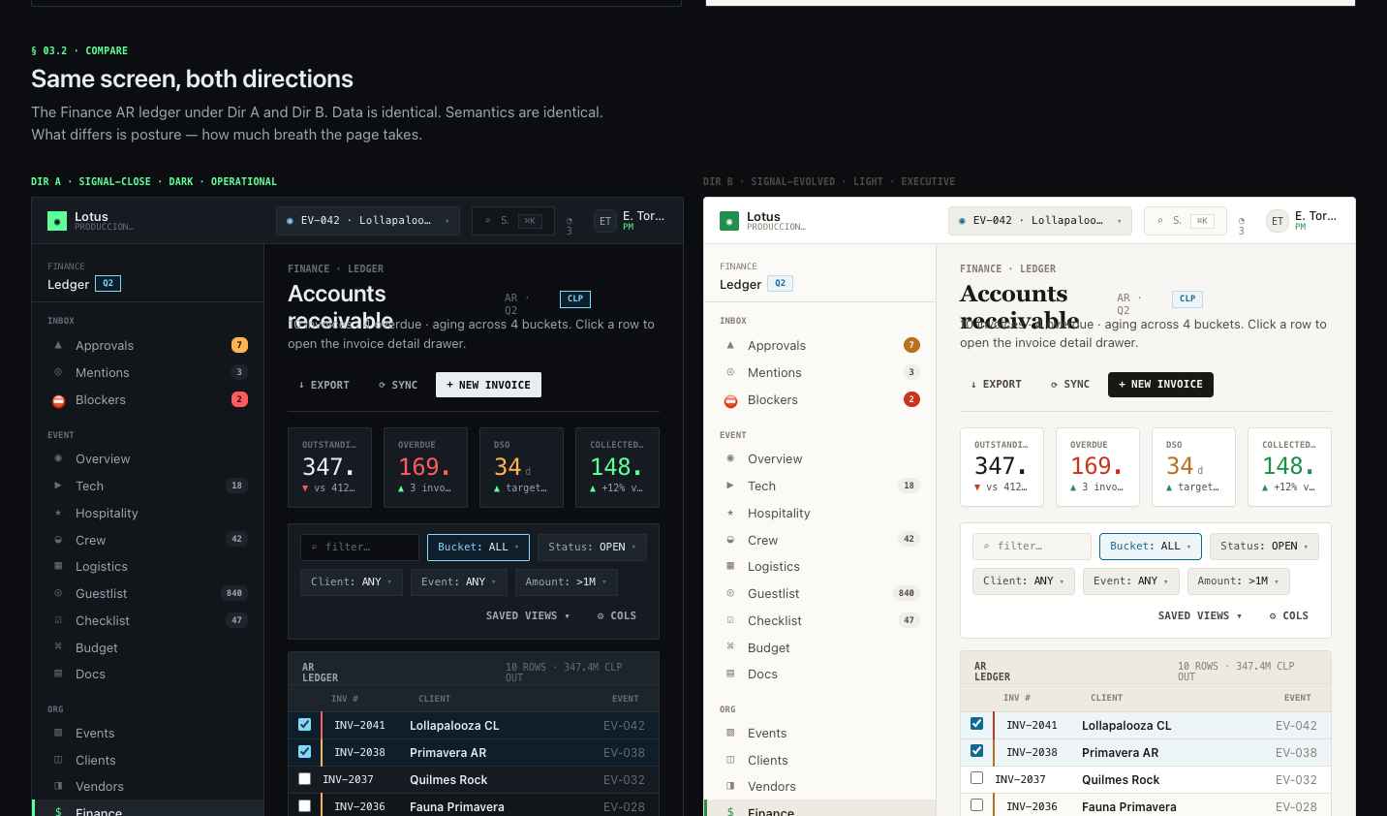Click the Overview icon in dark sidebar

click(x=58, y=458)
